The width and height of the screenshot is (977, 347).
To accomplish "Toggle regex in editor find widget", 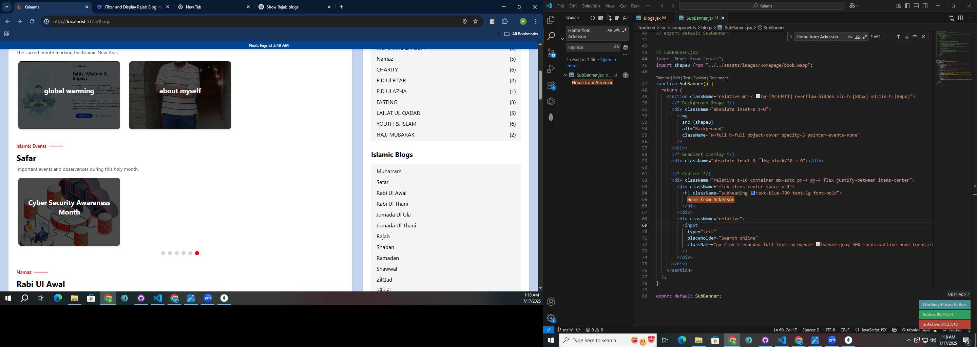I will [x=865, y=37].
